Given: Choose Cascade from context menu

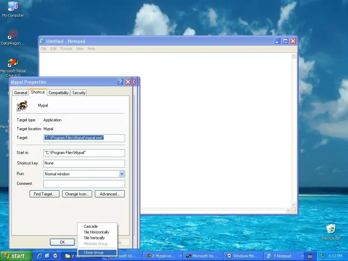Looking at the screenshot, I should click(97, 226).
